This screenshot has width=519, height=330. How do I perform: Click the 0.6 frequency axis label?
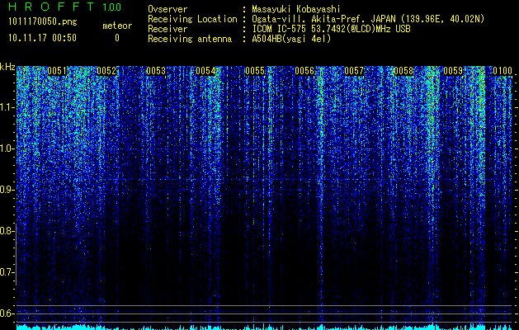7,313
